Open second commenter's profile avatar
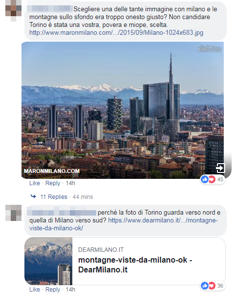Image resolution: width=236 pixels, height=294 pixels. (13, 213)
